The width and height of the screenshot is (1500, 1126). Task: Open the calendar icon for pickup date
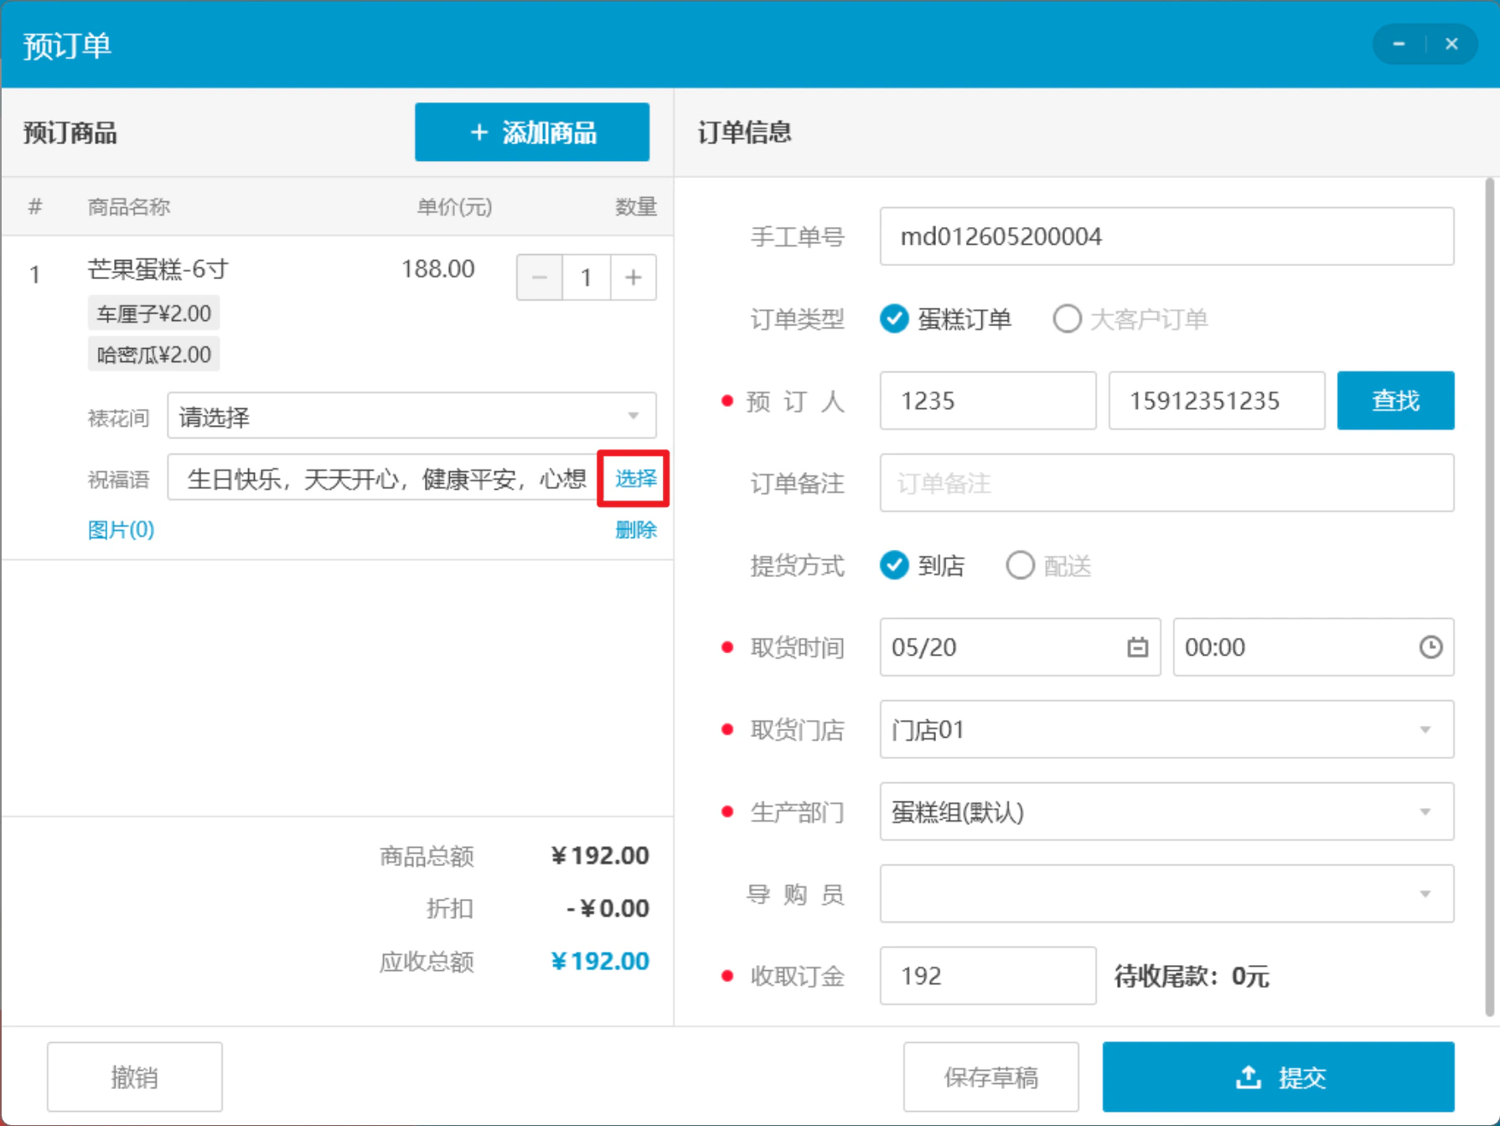coord(1137,647)
